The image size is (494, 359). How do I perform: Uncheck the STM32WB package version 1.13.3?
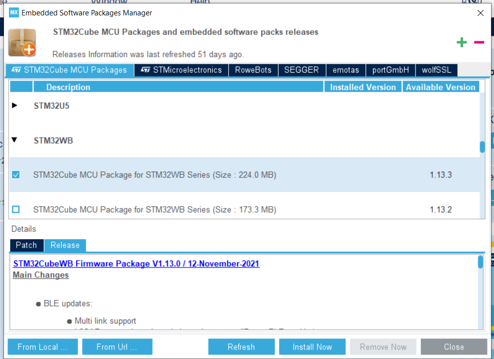pyautogui.click(x=16, y=175)
